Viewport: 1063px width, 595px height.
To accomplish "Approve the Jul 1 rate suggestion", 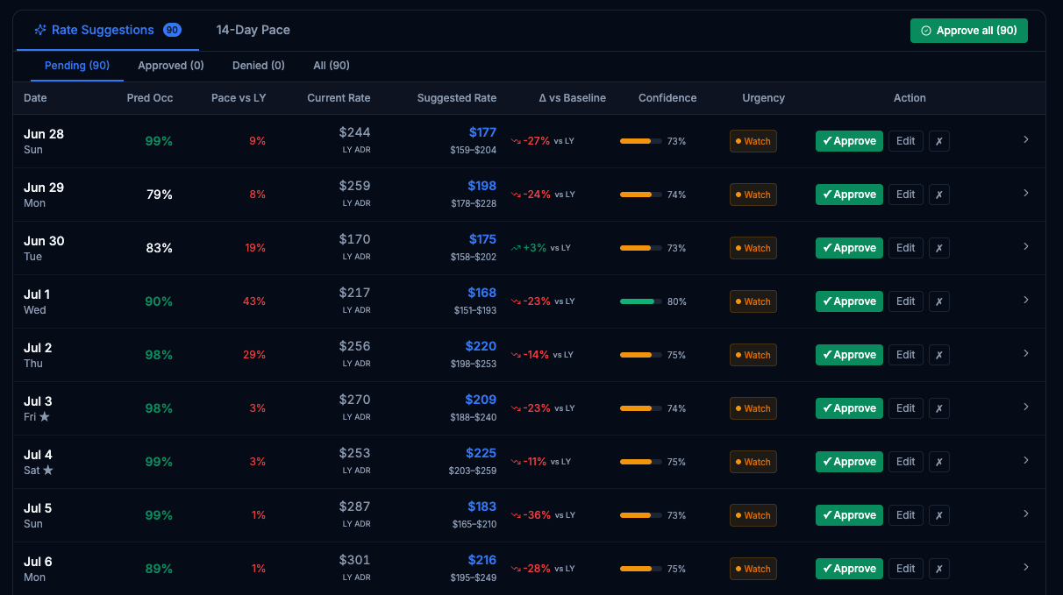I will pyautogui.click(x=849, y=301).
